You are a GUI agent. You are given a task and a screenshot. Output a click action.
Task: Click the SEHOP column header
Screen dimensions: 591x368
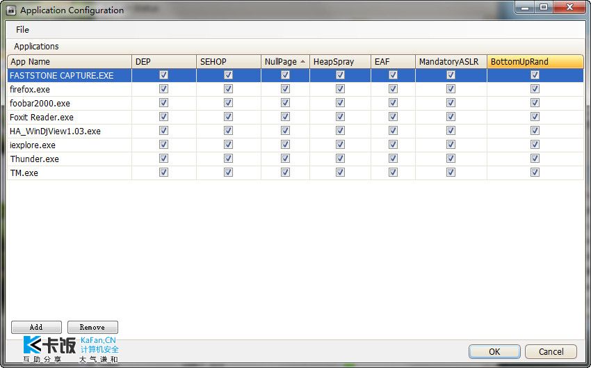[229, 62]
